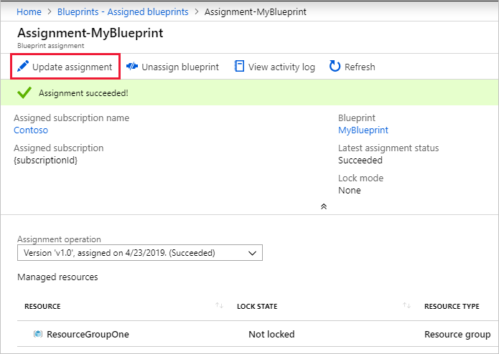The height and width of the screenshot is (354, 499).
Task: Sort by the Lock State column arrows
Action: tap(406, 306)
